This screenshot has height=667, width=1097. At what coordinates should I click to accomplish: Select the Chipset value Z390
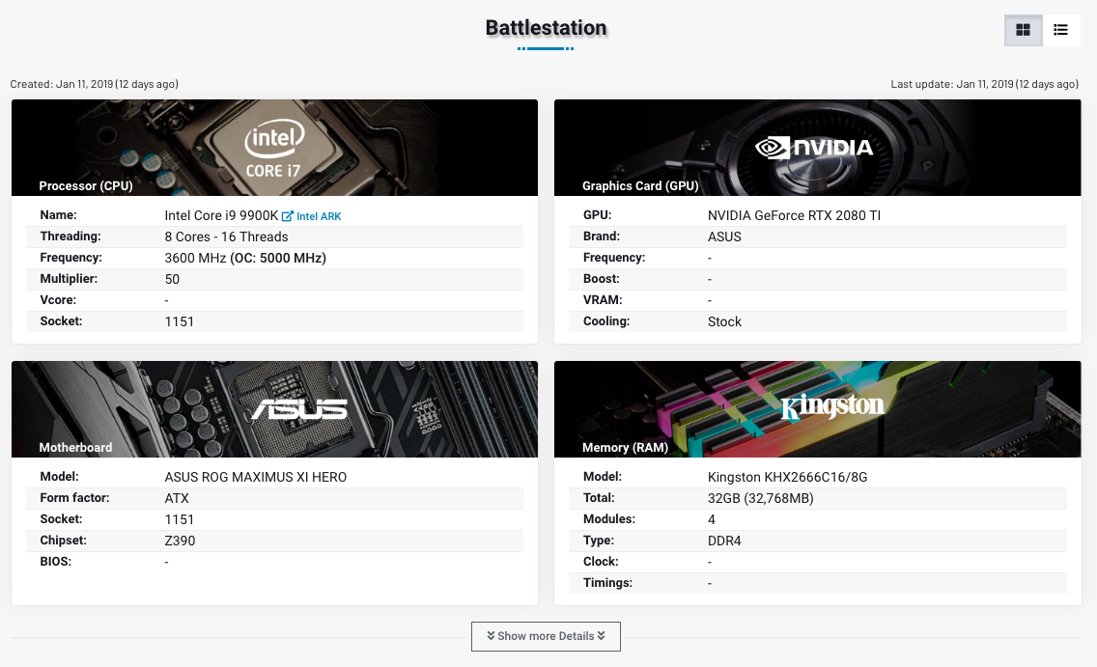[180, 542]
